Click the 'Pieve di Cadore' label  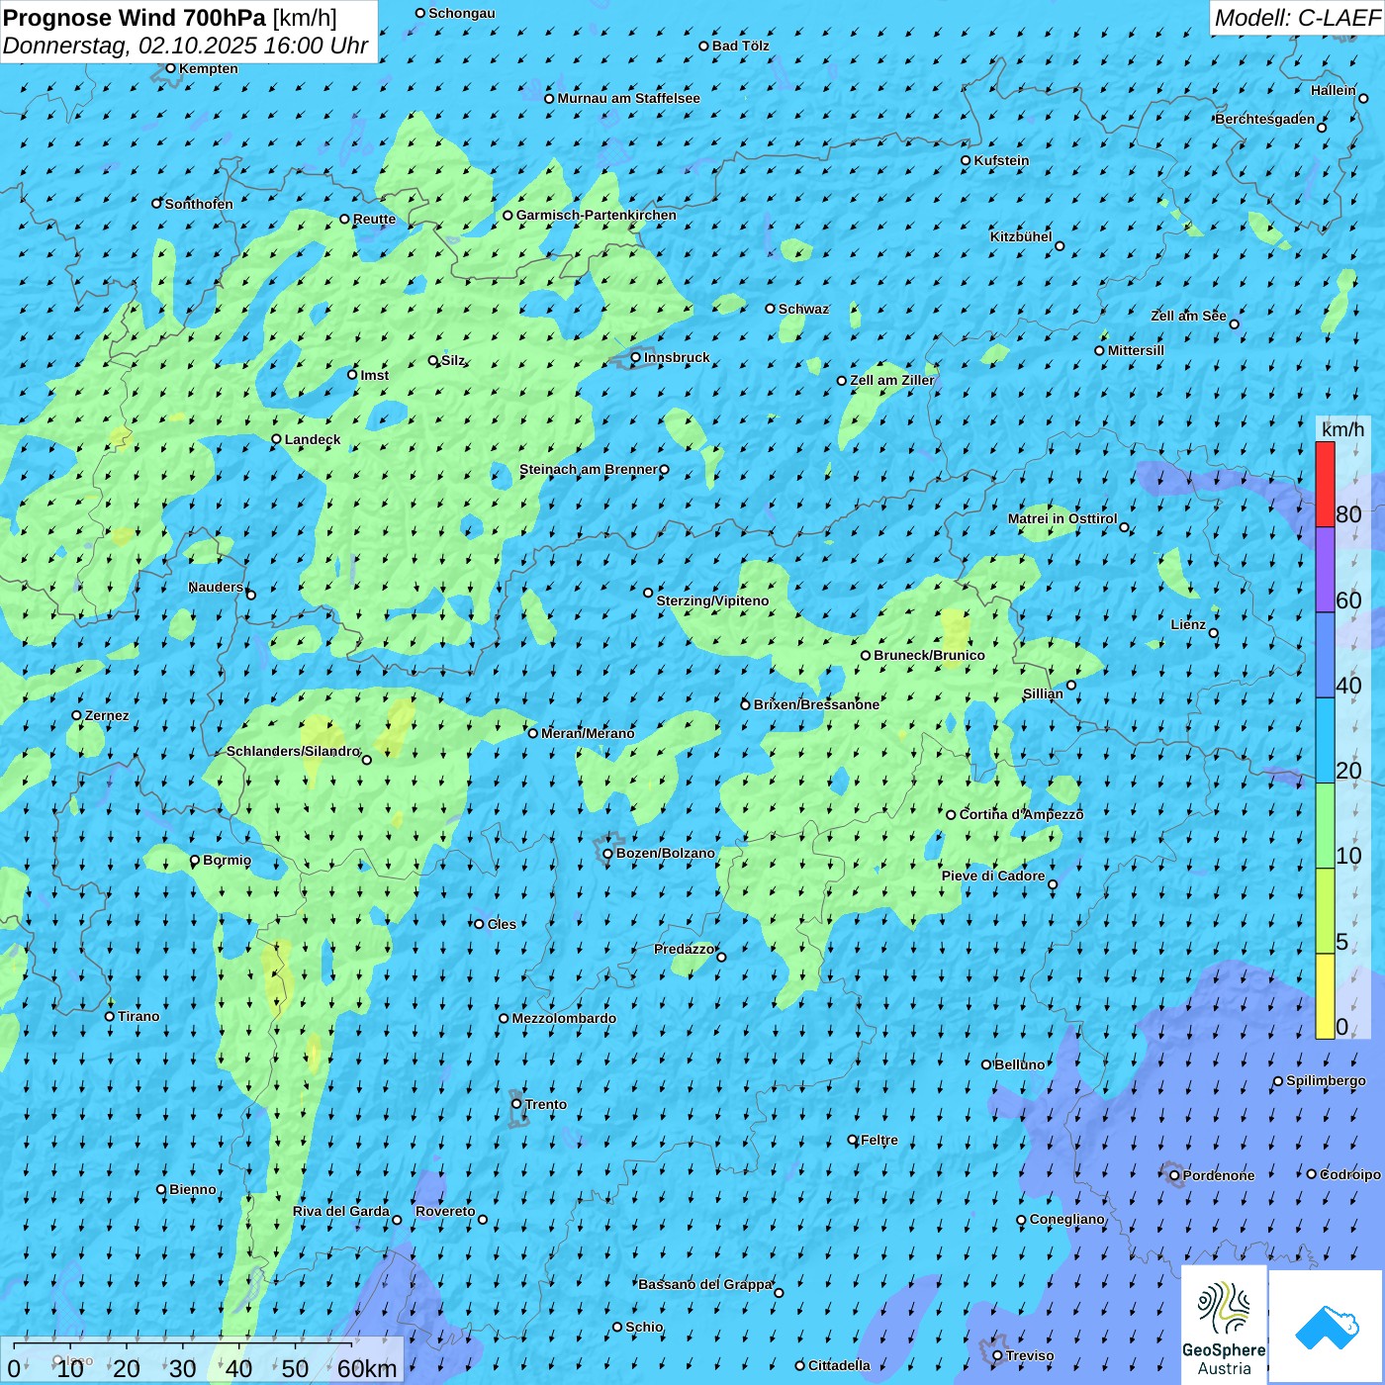993,876
